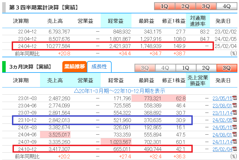Screen dimensions: 239x160
Task: Select sales value 2,842,013
Action: point(59,120)
